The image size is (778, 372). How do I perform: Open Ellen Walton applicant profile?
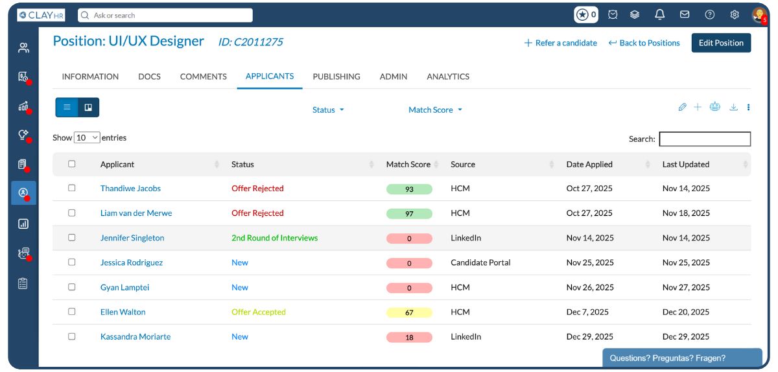pos(123,312)
